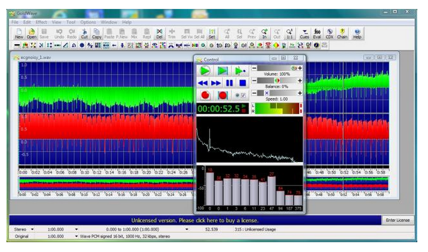Open a file with the Open icon
428x252 pixels.
pos(31,34)
